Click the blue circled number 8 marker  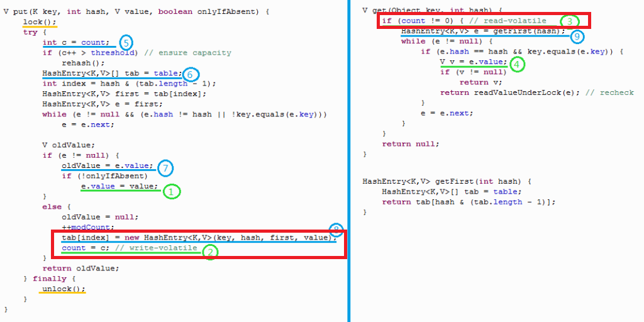coord(337,229)
